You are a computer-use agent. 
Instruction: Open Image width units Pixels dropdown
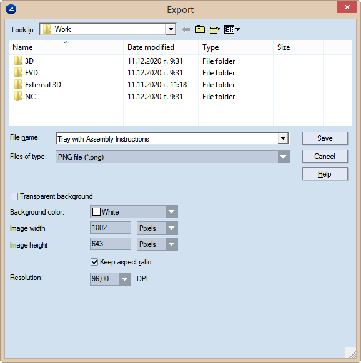click(172, 228)
